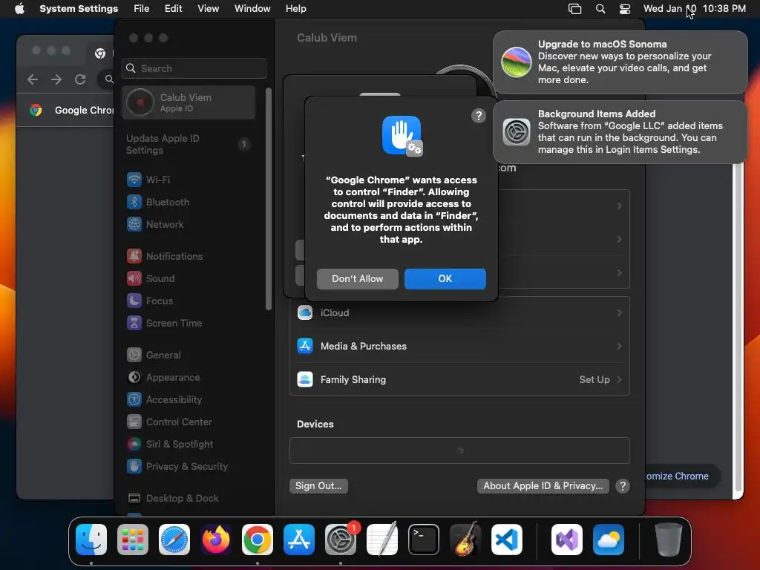Click Chrome's forward arrow button
Image resolution: width=760 pixels, height=570 pixels.
[x=56, y=79]
